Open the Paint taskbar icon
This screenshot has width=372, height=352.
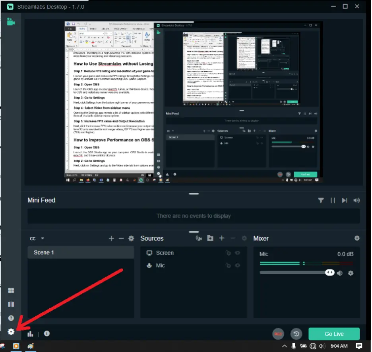pyautogui.click(x=31, y=346)
